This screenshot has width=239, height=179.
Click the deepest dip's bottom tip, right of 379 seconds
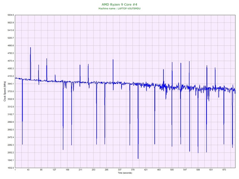(x=138, y=158)
